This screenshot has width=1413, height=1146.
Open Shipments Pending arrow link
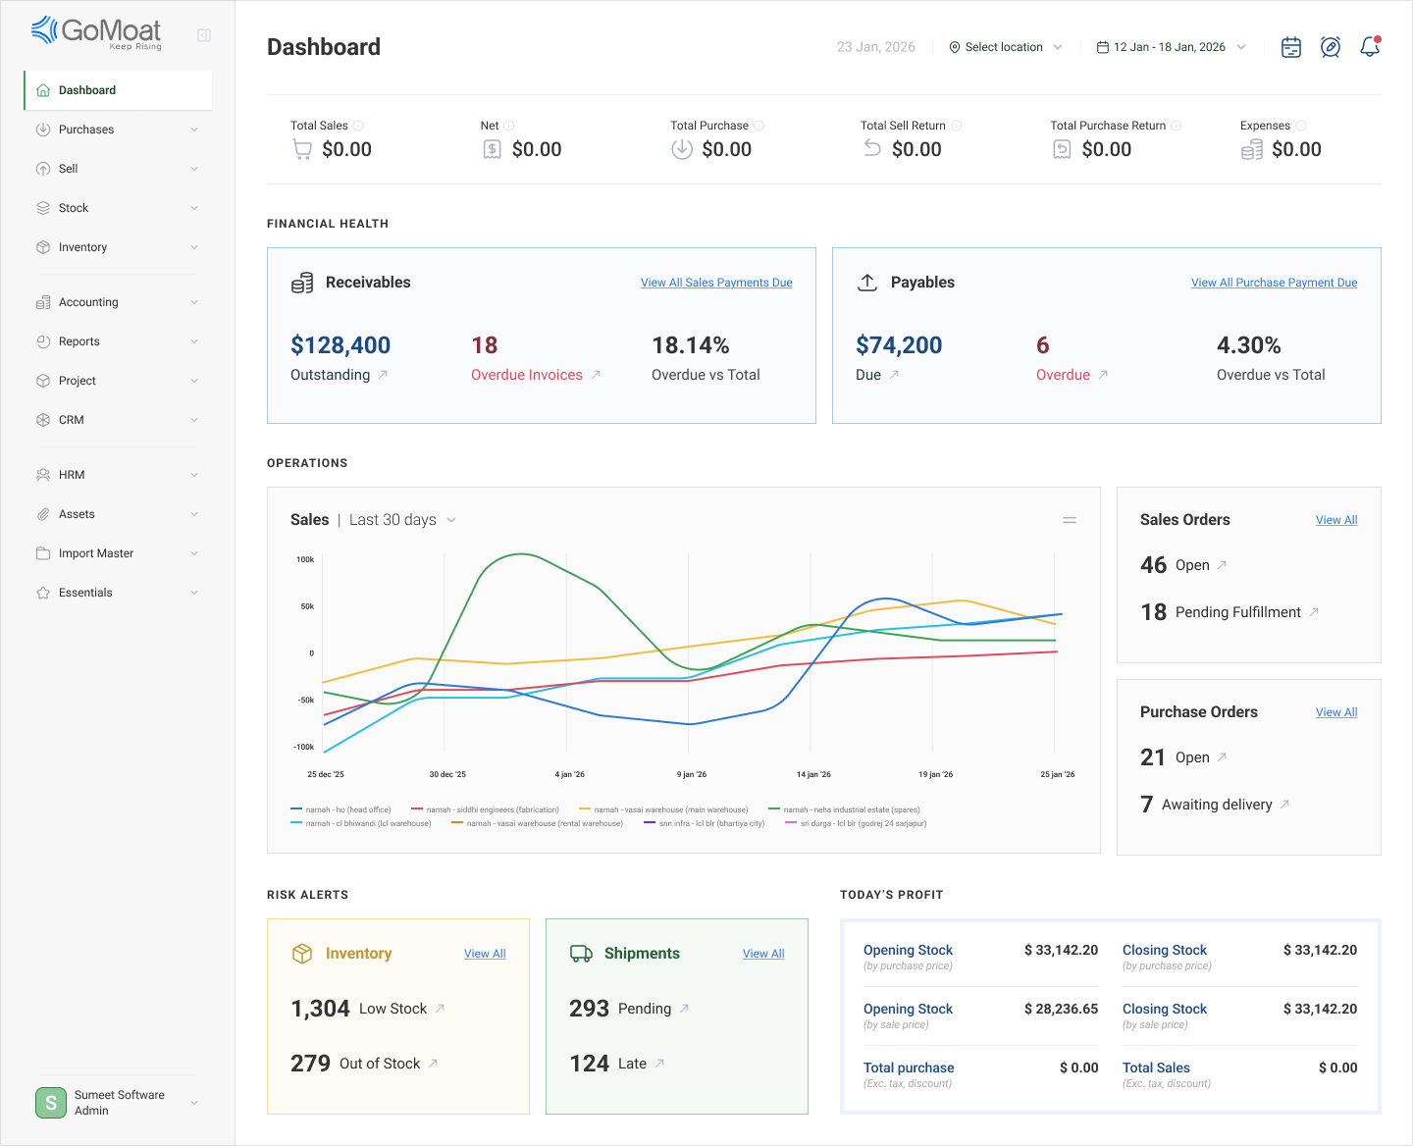[685, 1009]
